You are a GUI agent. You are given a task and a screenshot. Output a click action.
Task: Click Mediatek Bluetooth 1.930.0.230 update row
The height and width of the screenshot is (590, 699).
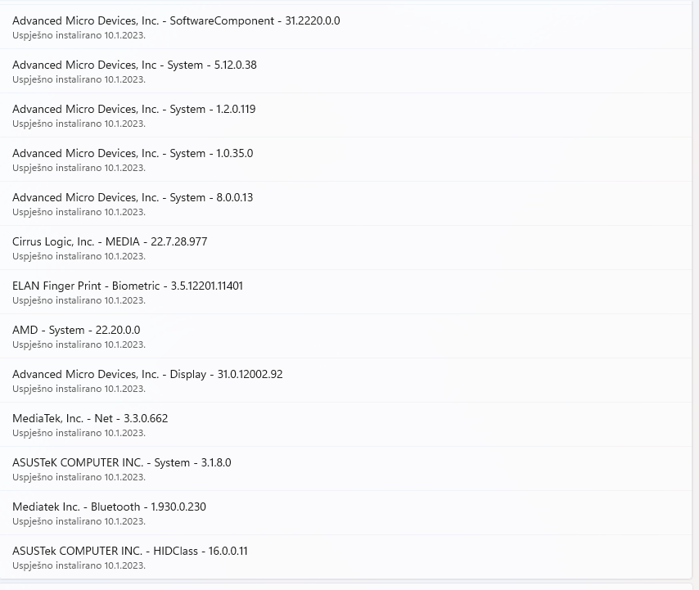345,512
